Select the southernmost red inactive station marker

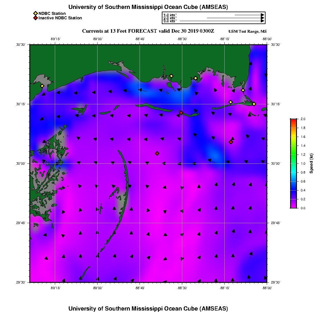click(157, 153)
